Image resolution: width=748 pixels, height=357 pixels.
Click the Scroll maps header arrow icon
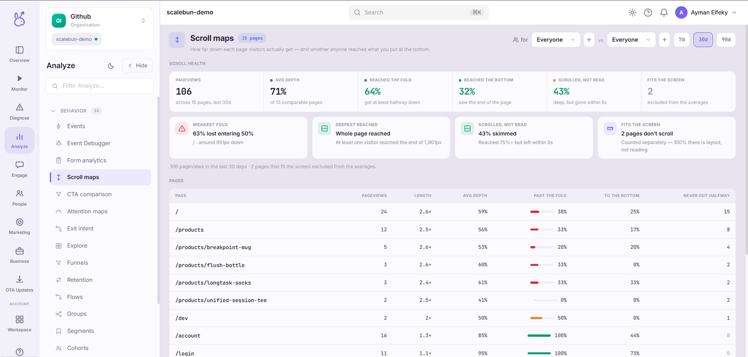(x=177, y=40)
